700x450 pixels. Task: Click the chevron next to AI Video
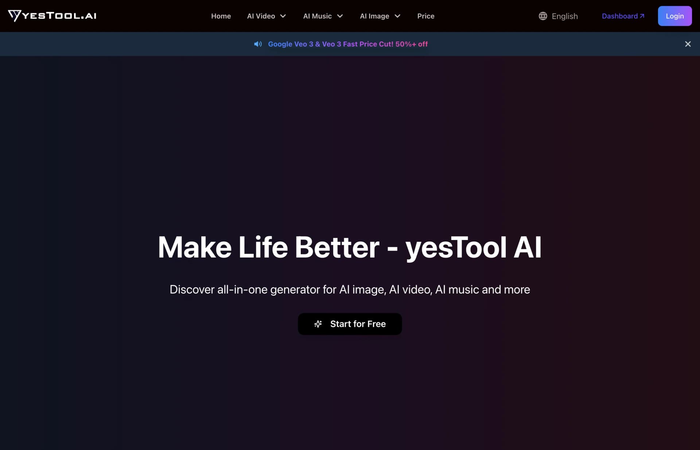point(283,16)
